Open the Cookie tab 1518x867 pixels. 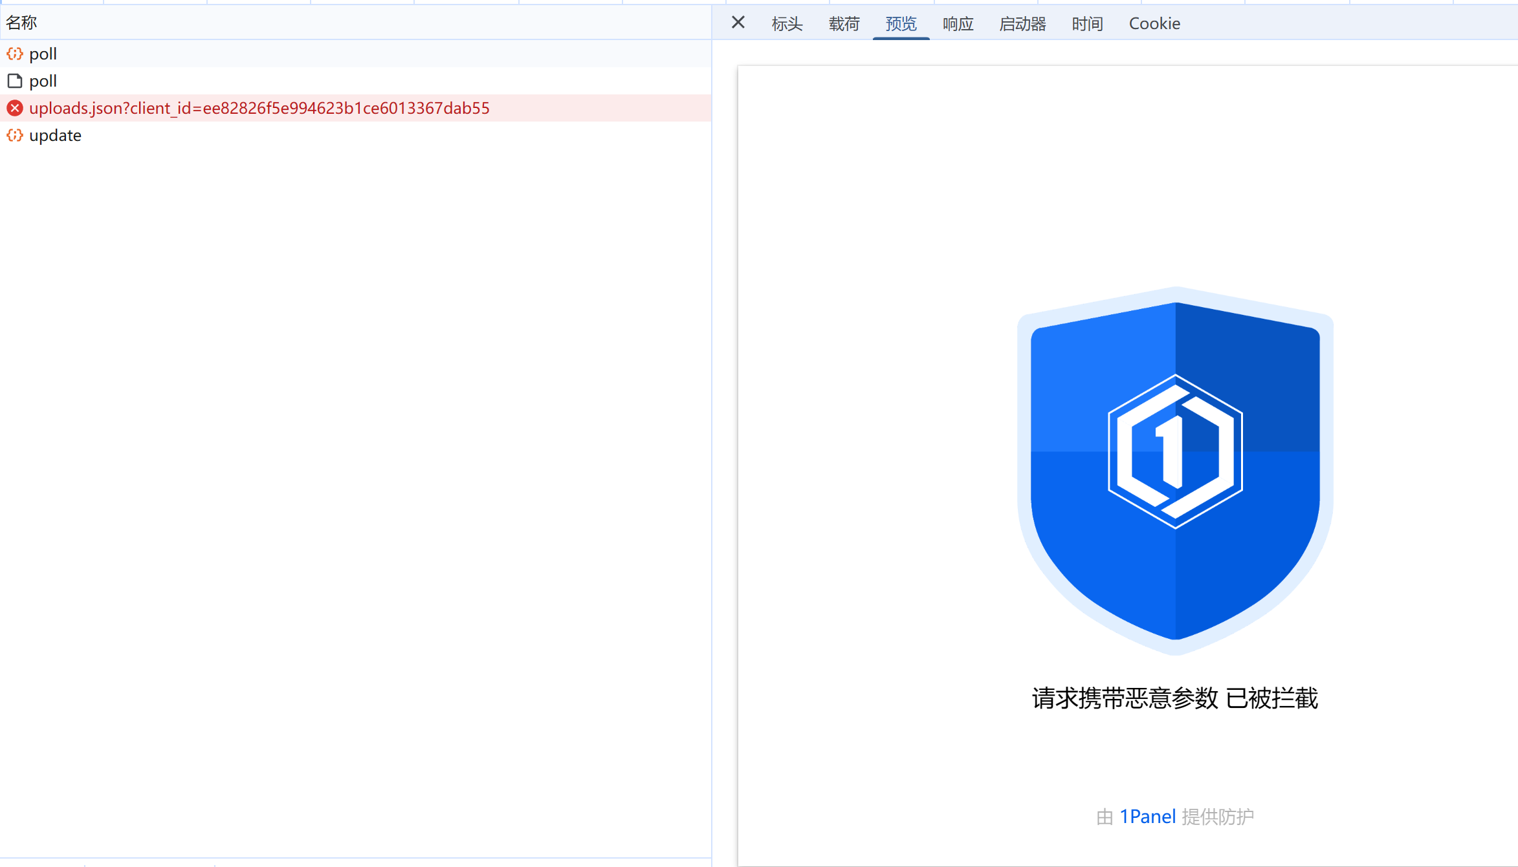click(1154, 24)
